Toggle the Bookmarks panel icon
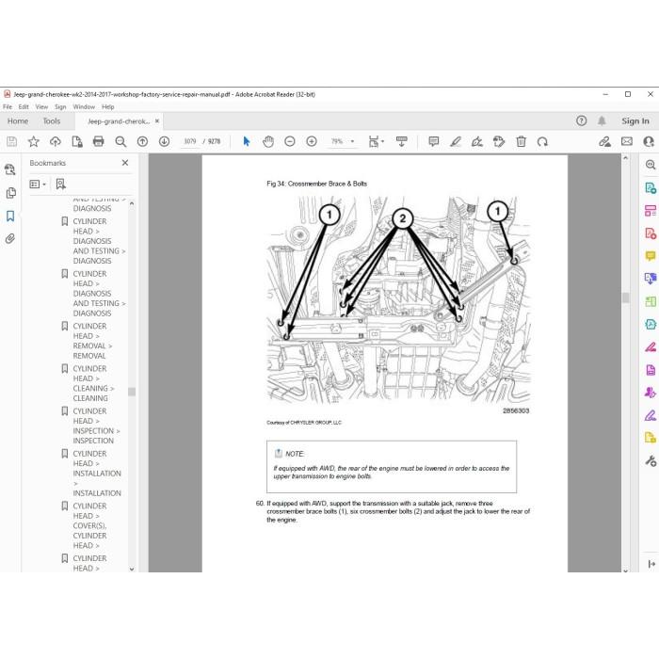The image size is (659, 659). click(x=10, y=216)
